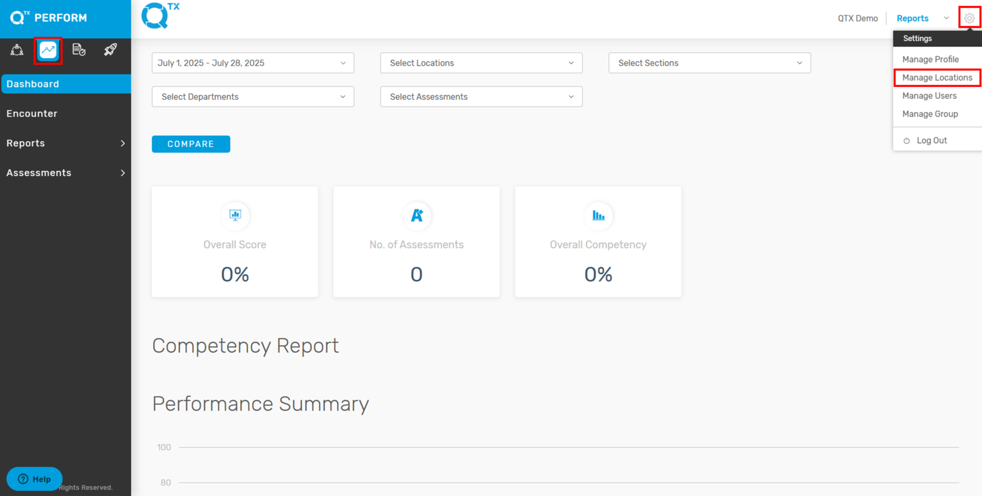This screenshot has width=982, height=496.
Task: Expand the Select Locations dropdown
Action: click(481, 63)
